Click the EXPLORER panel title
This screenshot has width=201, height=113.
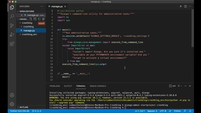coord(24,6)
